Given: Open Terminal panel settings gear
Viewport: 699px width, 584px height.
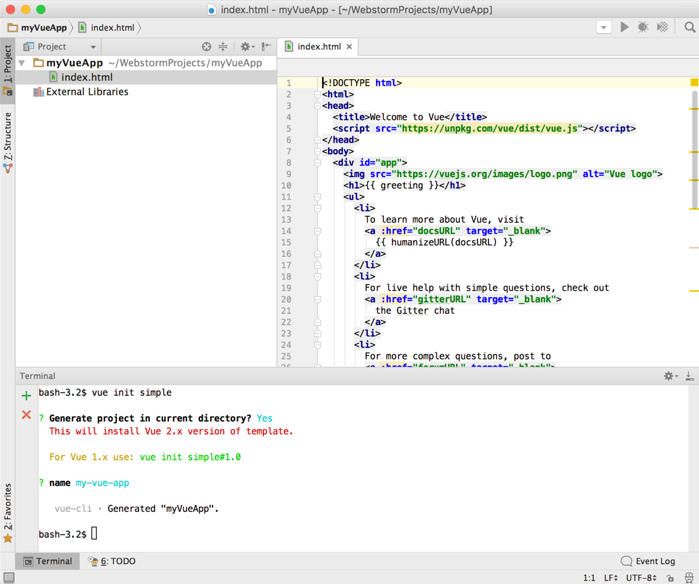Looking at the screenshot, I should pyautogui.click(x=669, y=376).
